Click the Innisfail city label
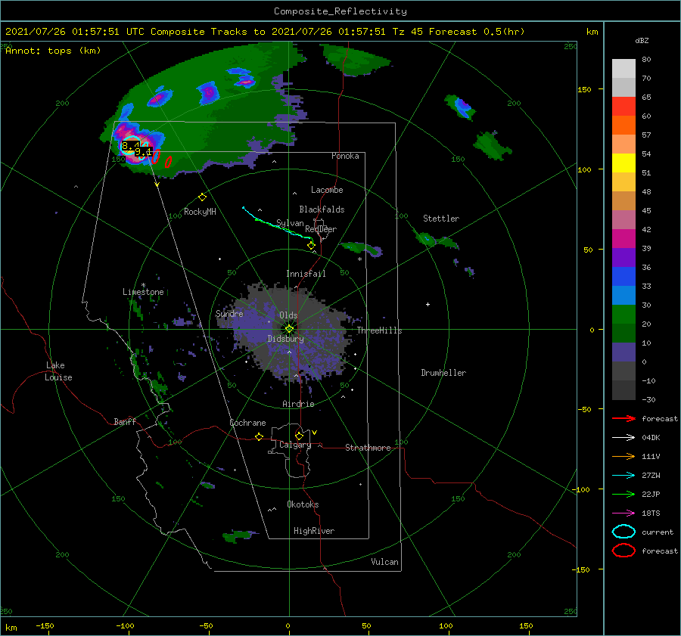This screenshot has width=681, height=636. coord(306,274)
